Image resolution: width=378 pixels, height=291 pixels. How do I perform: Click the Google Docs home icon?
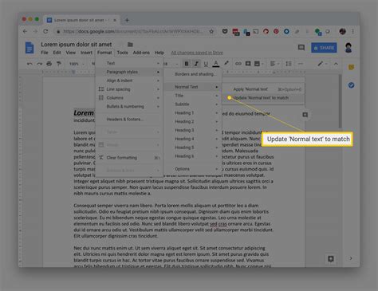[30, 48]
